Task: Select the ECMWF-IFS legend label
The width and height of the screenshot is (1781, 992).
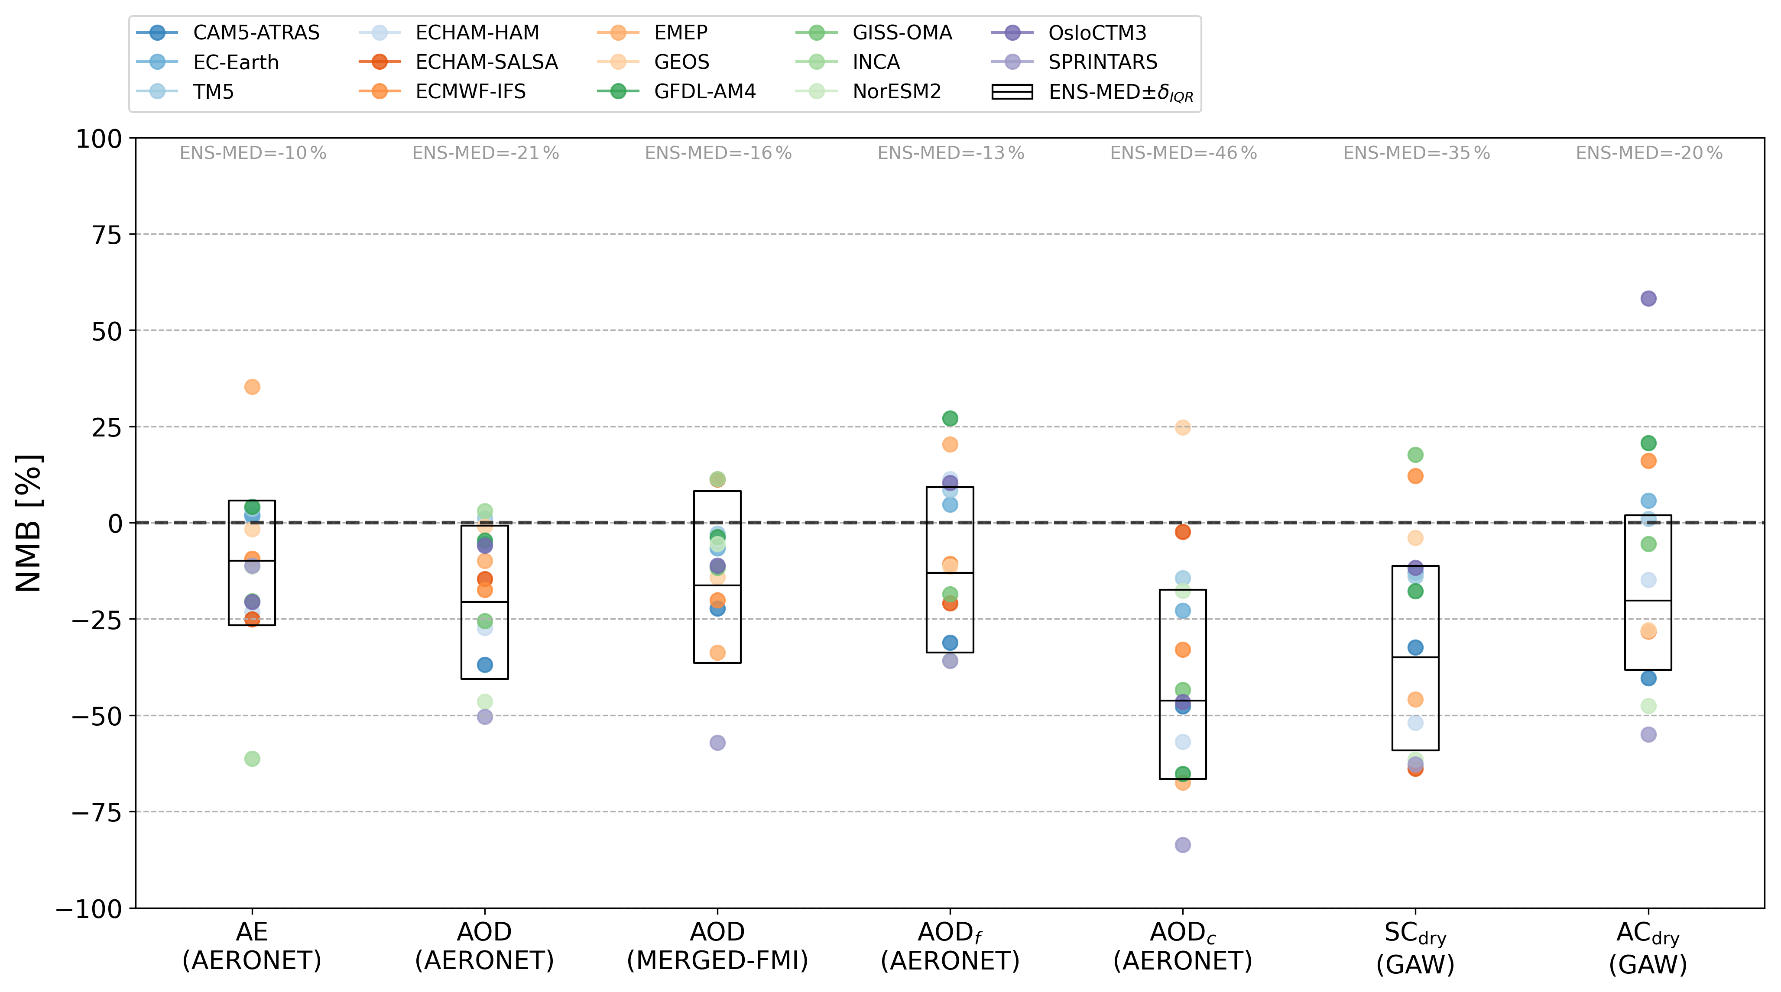Action: pos(470,91)
